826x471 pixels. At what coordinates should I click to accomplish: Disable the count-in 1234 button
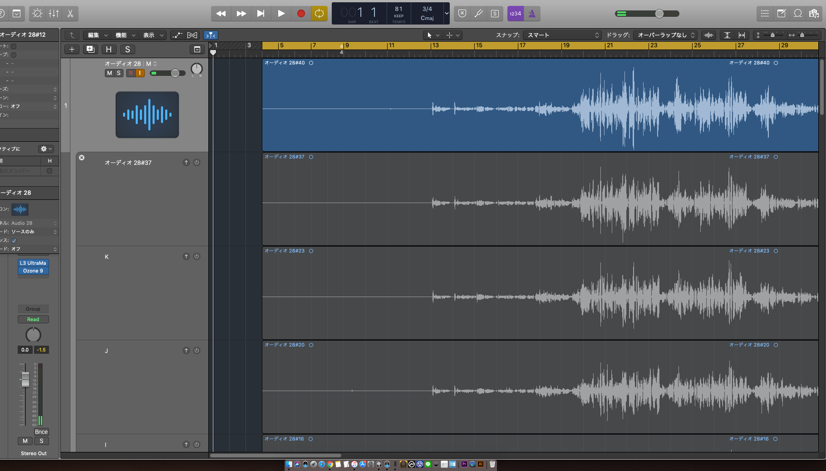[515, 14]
